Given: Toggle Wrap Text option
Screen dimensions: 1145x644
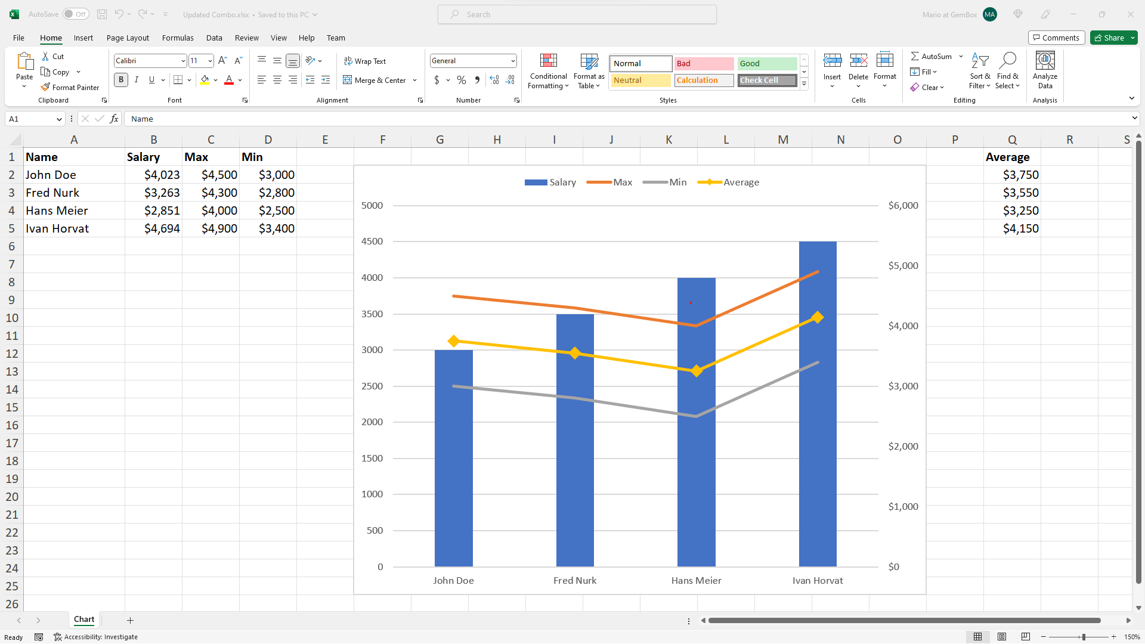Looking at the screenshot, I should click(x=365, y=61).
